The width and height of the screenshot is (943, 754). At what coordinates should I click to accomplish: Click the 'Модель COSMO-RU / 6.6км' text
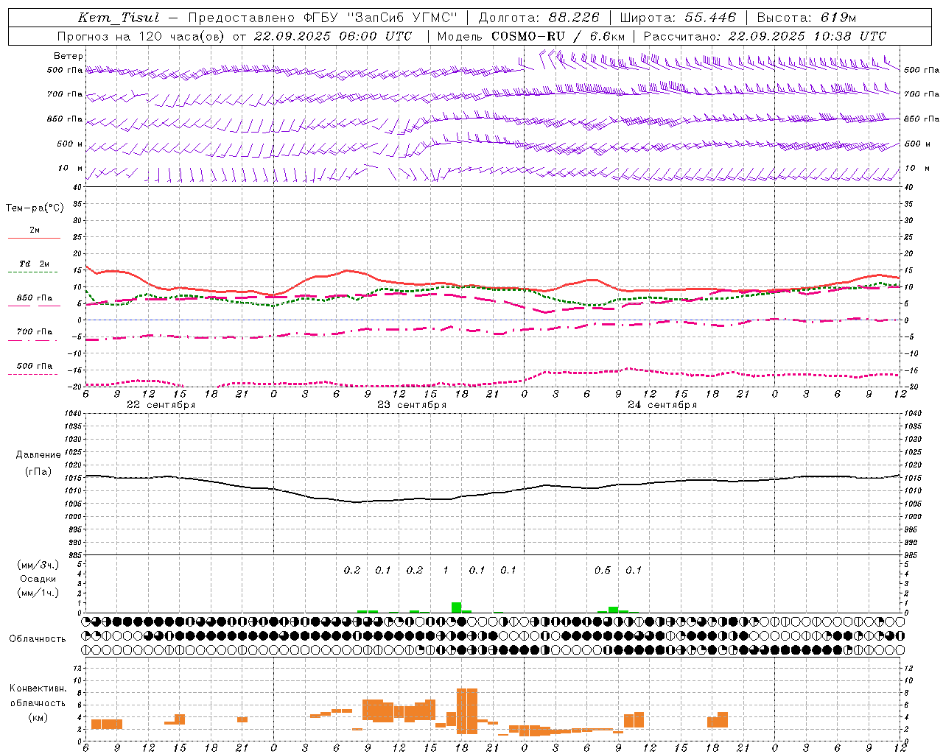[x=531, y=36]
